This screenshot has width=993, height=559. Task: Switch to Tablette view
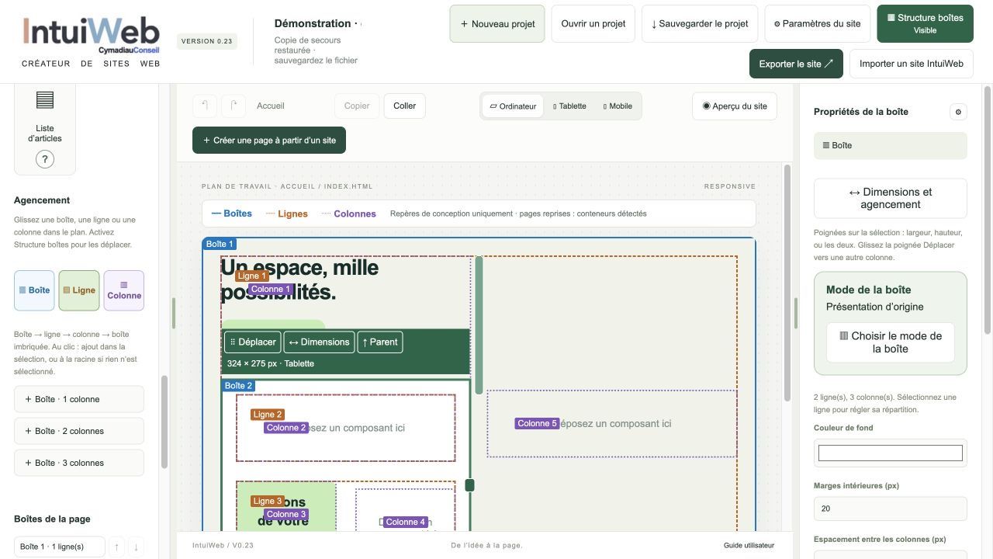tap(569, 106)
